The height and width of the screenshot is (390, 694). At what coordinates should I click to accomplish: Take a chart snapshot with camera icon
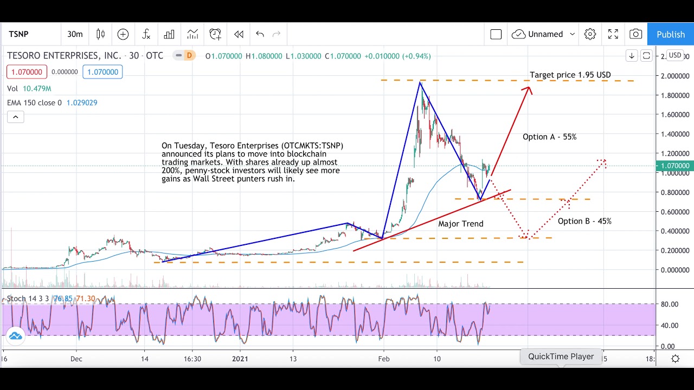coord(635,34)
